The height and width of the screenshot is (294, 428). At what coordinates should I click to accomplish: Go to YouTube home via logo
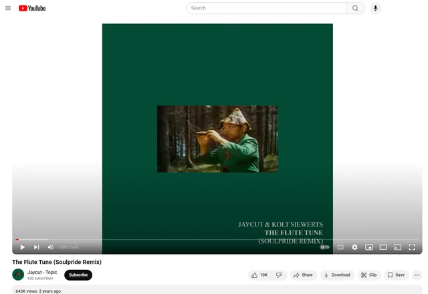click(x=32, y=8)
